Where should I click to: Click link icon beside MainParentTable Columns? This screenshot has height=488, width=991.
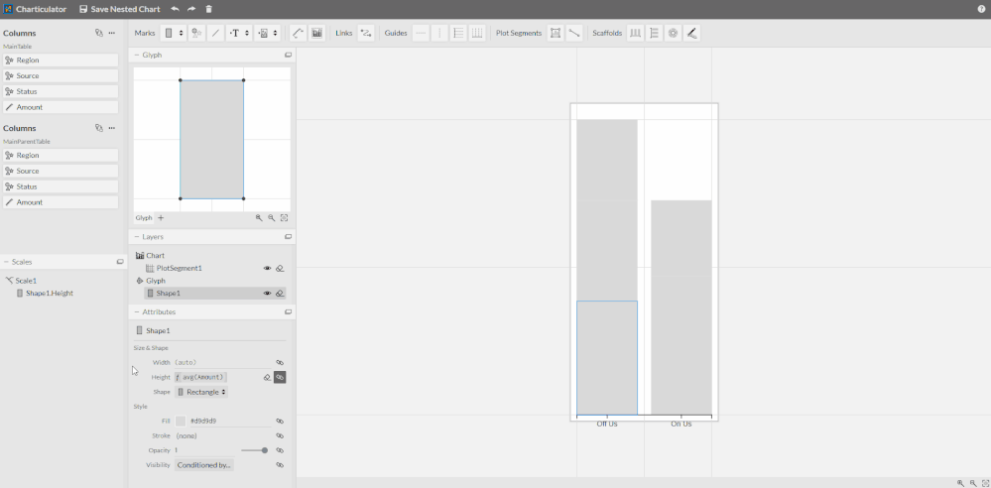(x=98, y=128)
